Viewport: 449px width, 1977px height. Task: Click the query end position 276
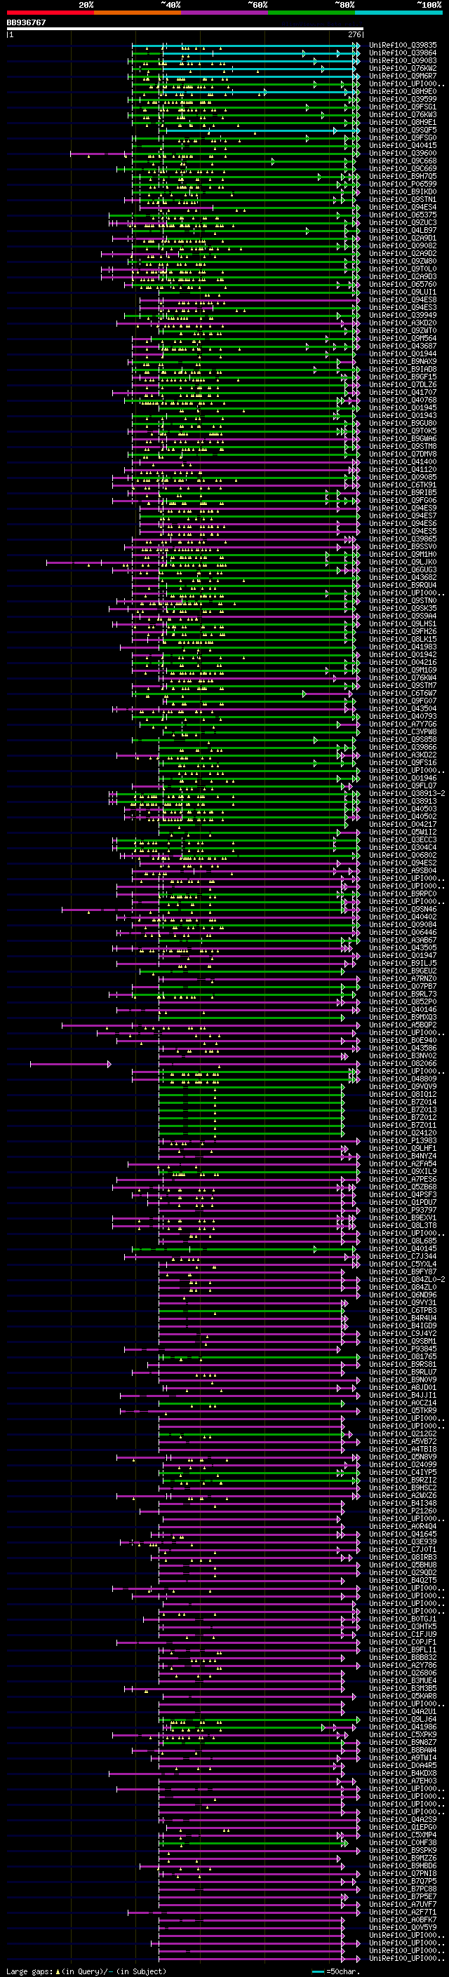click(354, 34)
